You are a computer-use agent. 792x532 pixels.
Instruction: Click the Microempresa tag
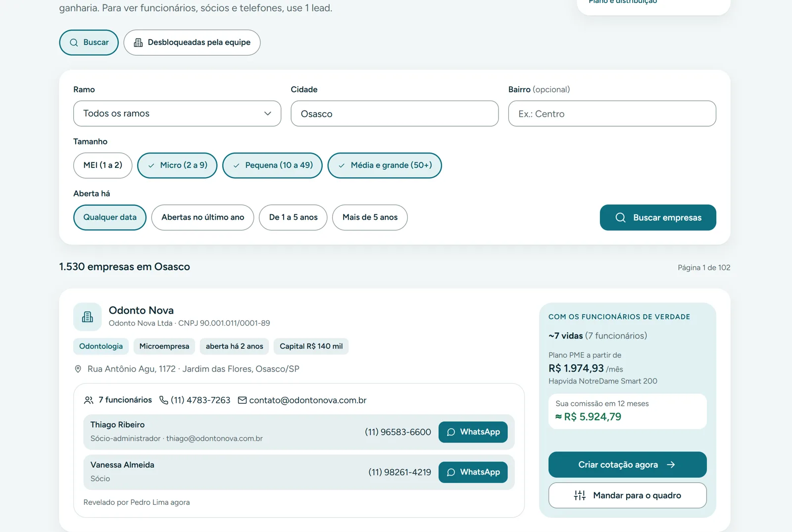(x=164, y=346)
